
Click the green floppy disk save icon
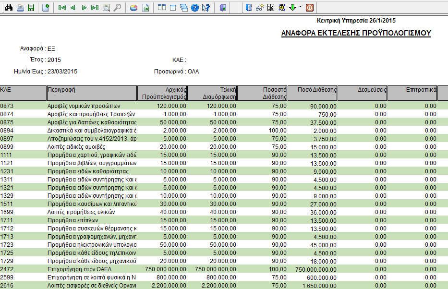31,8
